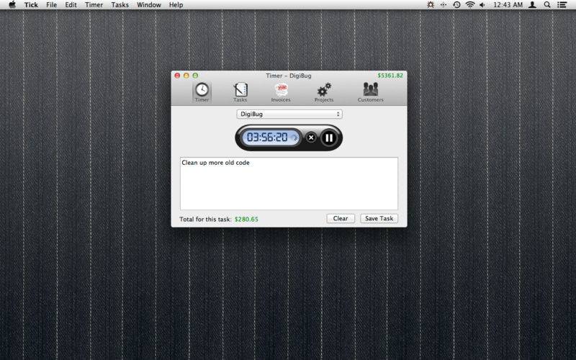Screen dimensions: 576x360
Task: Open Time Machine menu bar icon
Action: [x=456, y=5]
